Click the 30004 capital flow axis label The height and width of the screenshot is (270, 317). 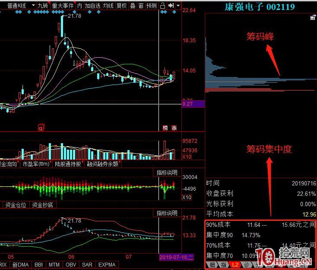[190, 177]
